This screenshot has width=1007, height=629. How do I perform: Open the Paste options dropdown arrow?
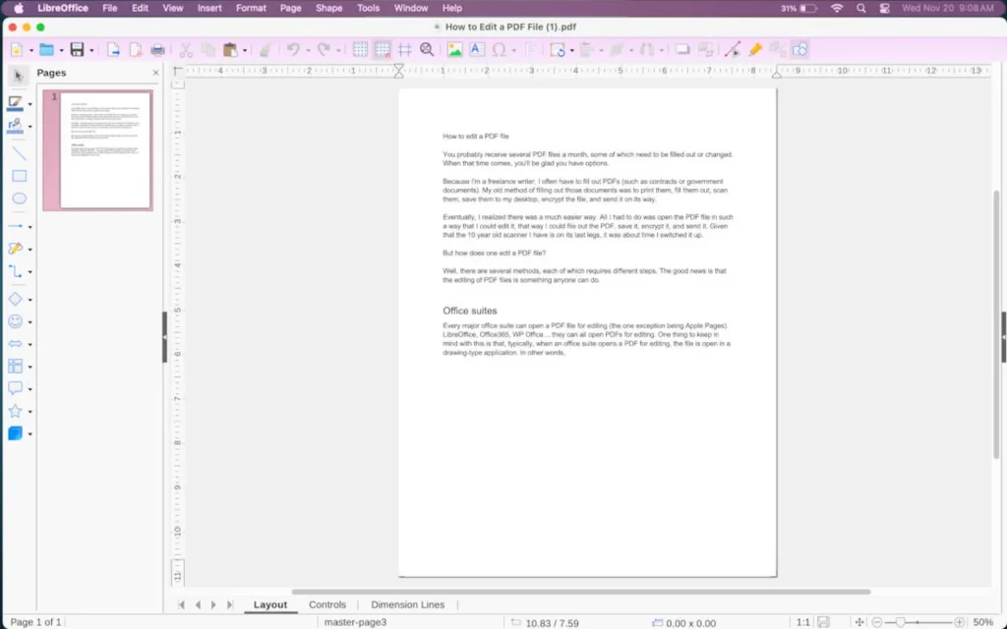244,51
